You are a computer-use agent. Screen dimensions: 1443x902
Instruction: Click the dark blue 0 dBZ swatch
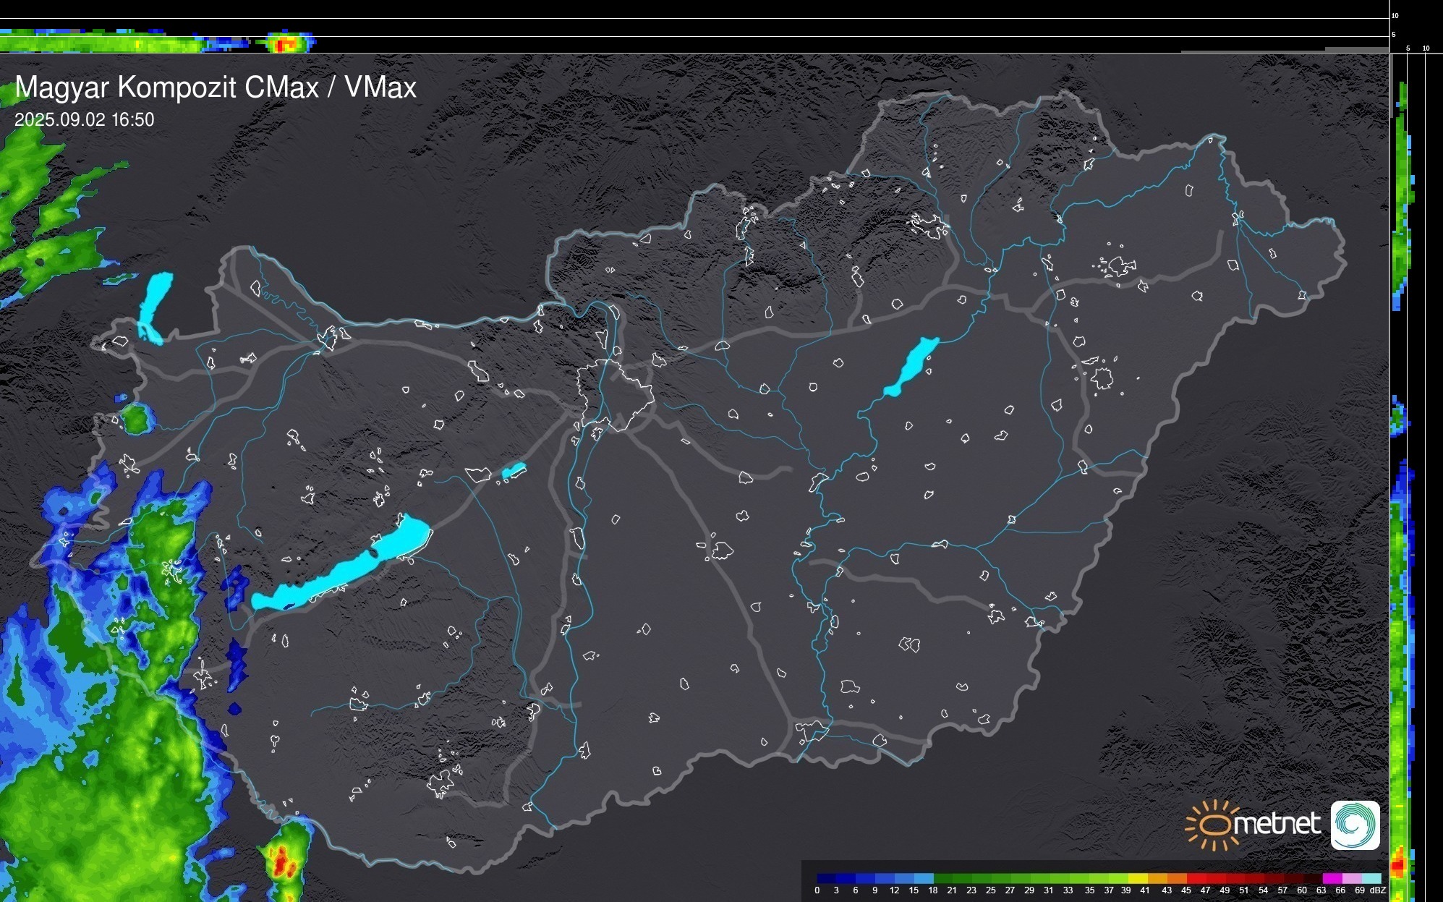tap(826, 878)
